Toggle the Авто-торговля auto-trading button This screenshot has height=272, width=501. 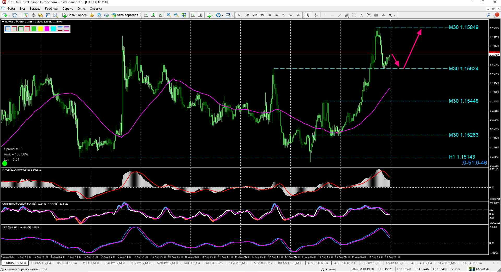click(x=125, y=15)
